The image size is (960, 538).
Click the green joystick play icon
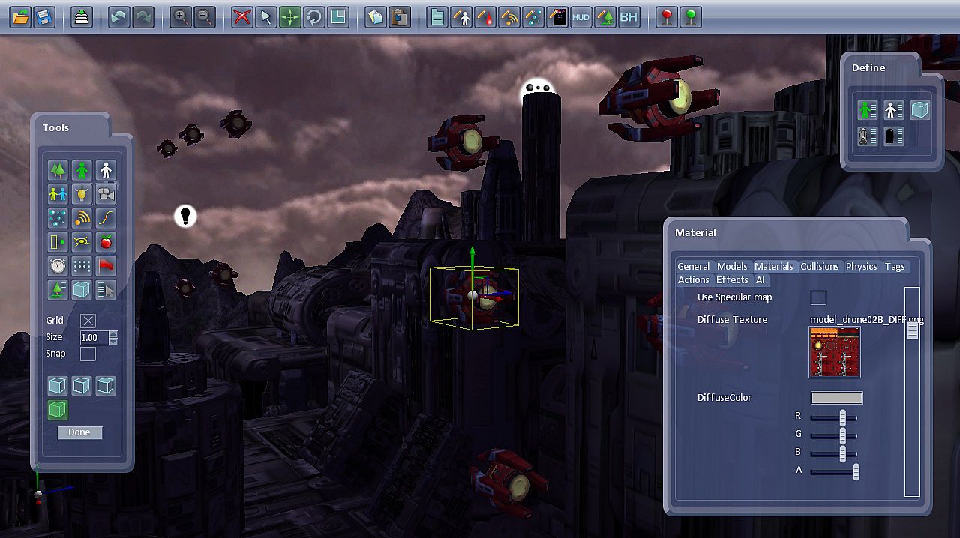(690, 17)
